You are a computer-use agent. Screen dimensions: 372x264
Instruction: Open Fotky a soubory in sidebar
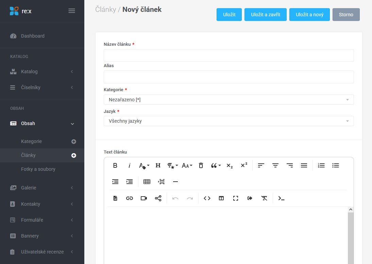(x=38, y=169)
